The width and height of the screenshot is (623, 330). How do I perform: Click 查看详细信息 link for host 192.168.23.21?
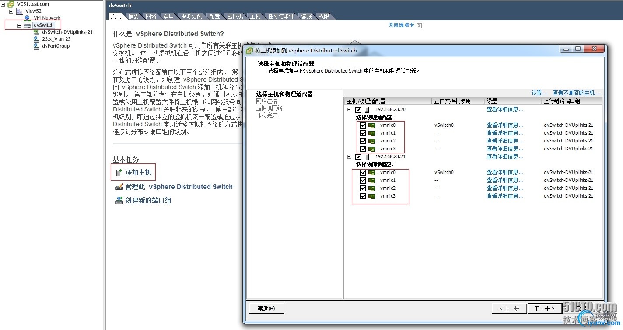[505, 156]
